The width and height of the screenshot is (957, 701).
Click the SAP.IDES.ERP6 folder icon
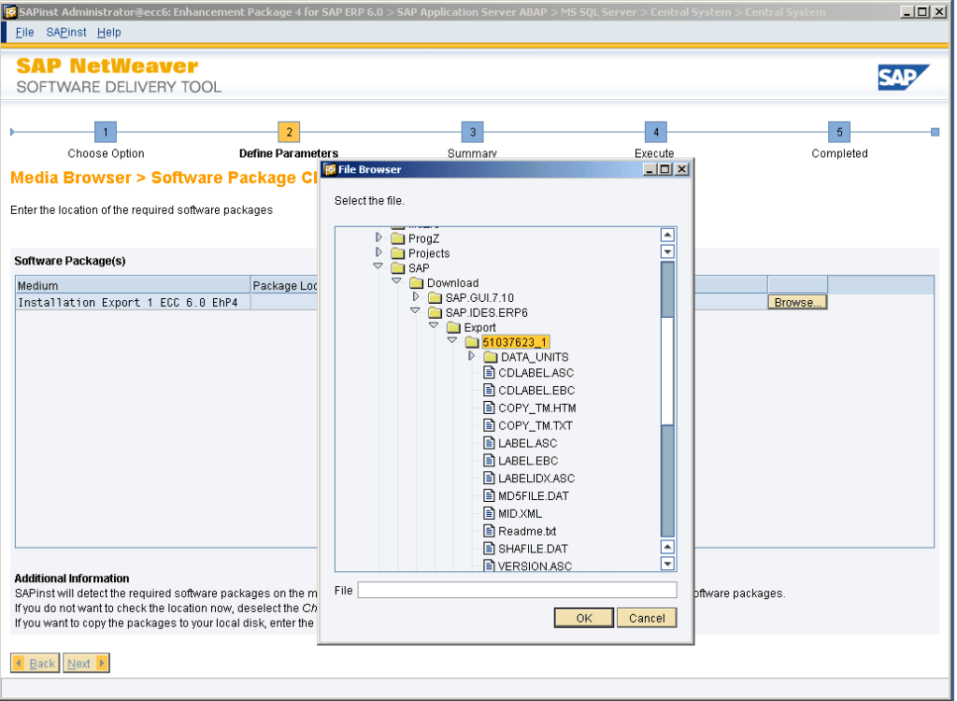[x=436, y=312]
